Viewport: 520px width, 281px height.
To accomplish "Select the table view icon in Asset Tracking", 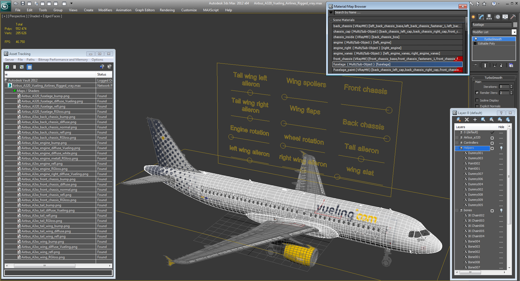I will [30, 67].
